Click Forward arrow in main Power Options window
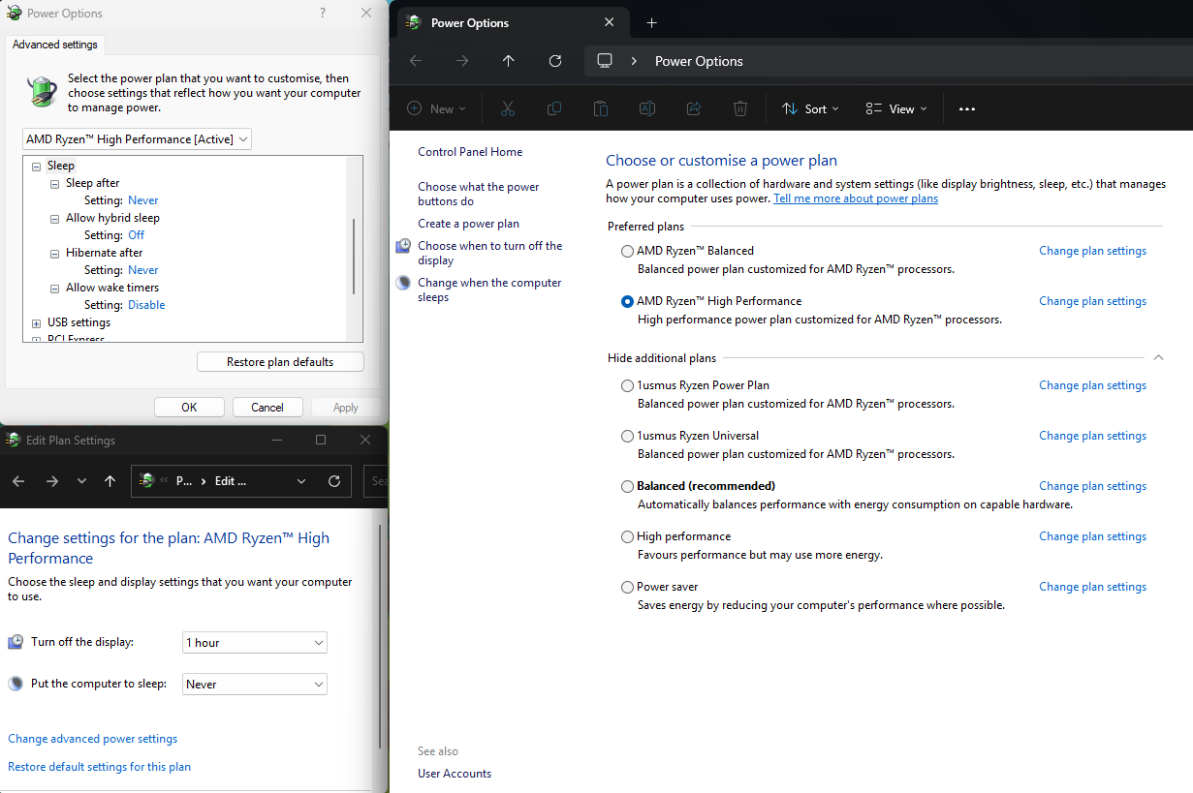Screen dimensions: 1193x793 tap(462, 61)
